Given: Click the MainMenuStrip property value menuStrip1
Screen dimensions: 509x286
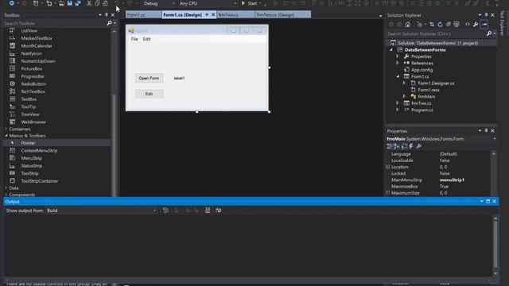Looking at the screenshot, I should (x=452, y=180).
